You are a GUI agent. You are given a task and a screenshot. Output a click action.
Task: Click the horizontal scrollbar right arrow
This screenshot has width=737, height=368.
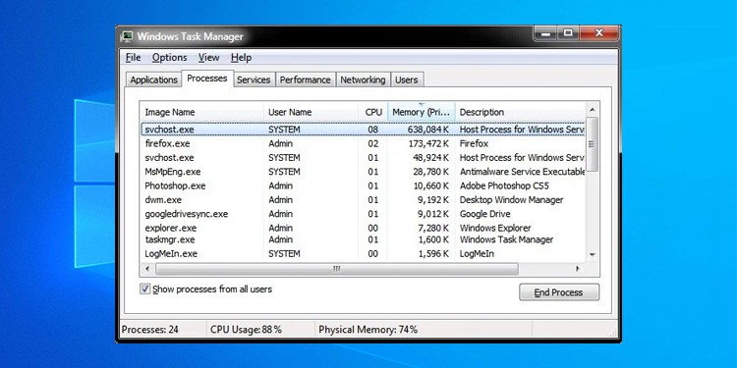click(578, 269)
